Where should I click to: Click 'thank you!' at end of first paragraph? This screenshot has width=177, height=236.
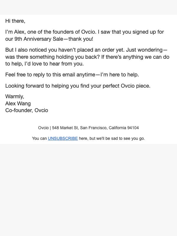[81, 39]
